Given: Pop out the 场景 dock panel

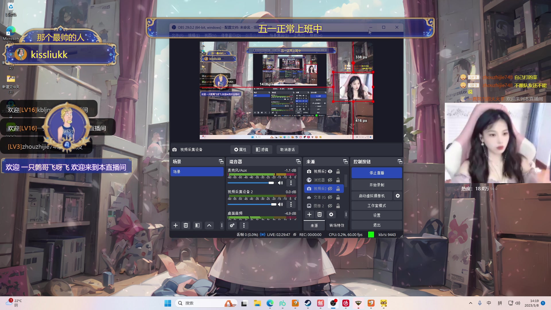Looking at the screenshot, I should tap(221, 162).
